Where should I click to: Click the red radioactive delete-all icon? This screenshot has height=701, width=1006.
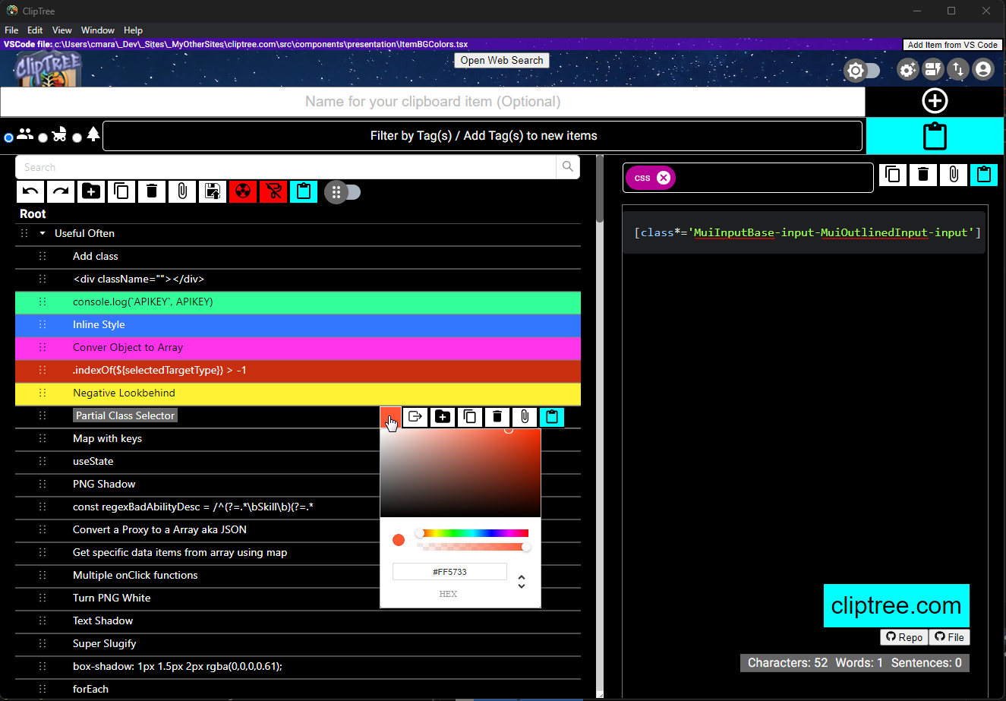[242, 191]
